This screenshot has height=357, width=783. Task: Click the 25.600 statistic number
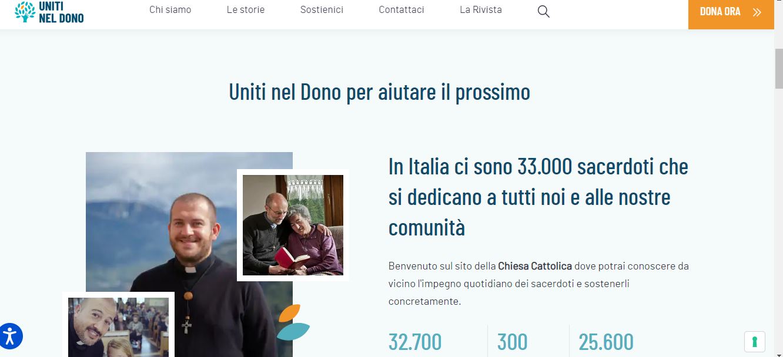[x=606, y=342]
